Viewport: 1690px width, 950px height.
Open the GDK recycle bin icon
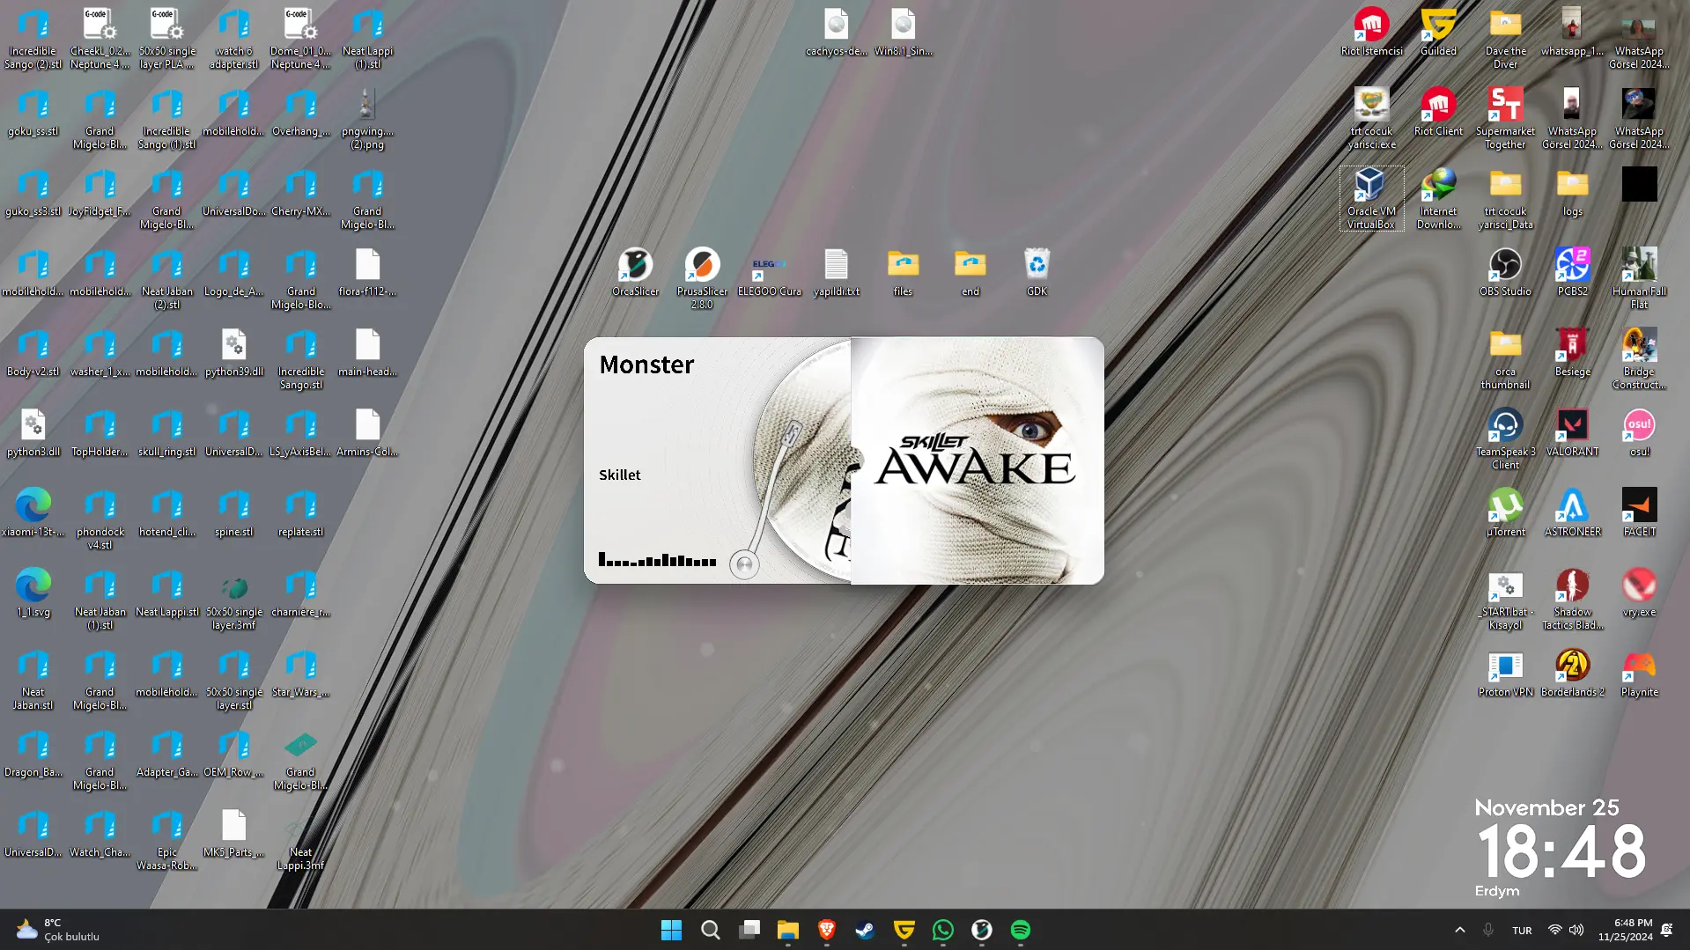(1037, 272)
